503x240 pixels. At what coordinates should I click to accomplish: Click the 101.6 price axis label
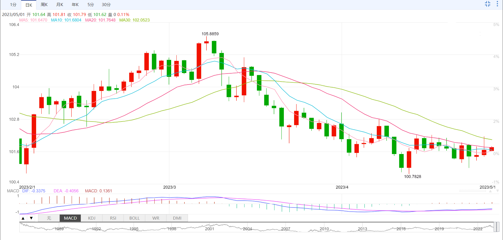pos(14,152)
